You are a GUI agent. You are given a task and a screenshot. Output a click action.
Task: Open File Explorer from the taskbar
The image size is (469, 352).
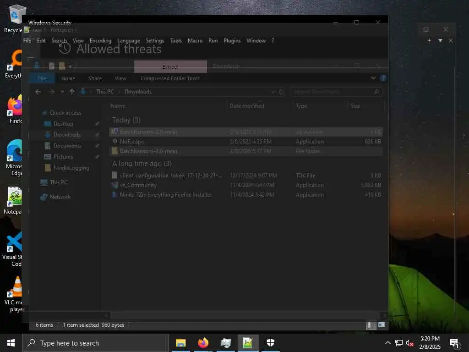(x=180, y=343)
